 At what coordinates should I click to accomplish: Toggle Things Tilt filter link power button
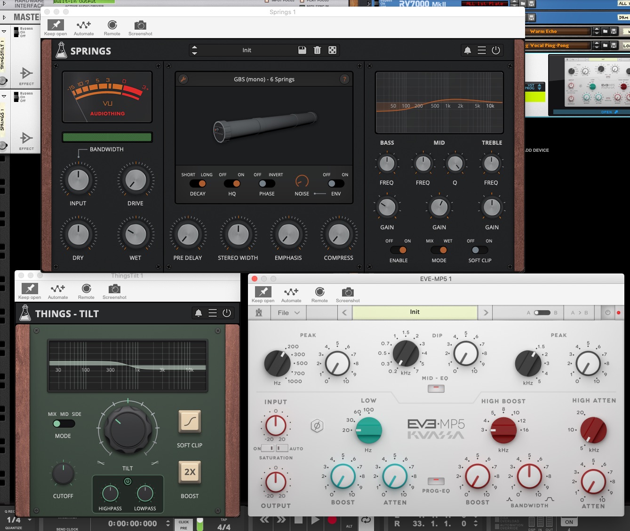point(128,482)
